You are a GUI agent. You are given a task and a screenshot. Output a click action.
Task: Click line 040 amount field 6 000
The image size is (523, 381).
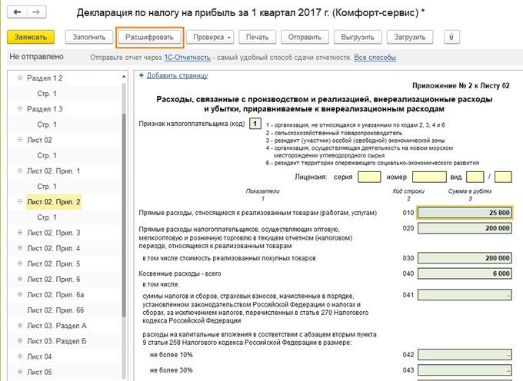(x=465, y=273)
